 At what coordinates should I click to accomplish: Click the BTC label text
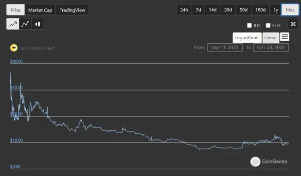tap(257, 26)
